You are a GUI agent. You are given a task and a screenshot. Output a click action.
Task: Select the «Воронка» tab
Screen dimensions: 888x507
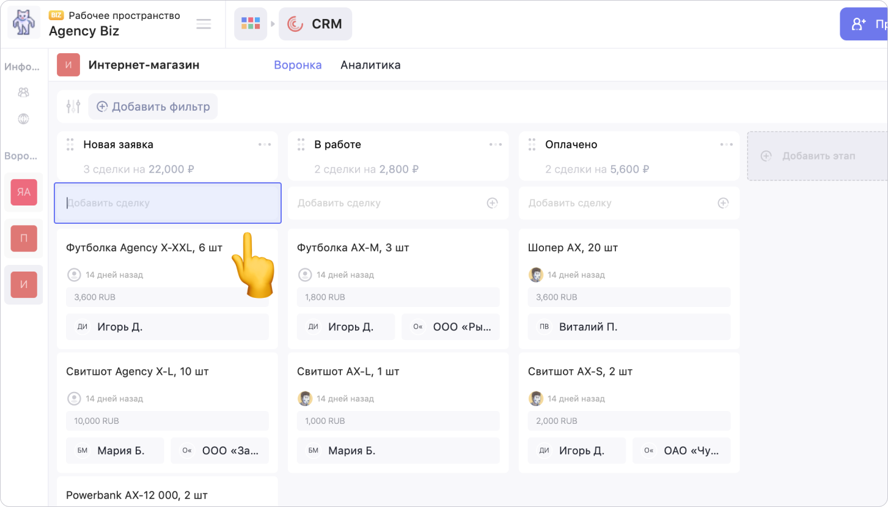298,65
